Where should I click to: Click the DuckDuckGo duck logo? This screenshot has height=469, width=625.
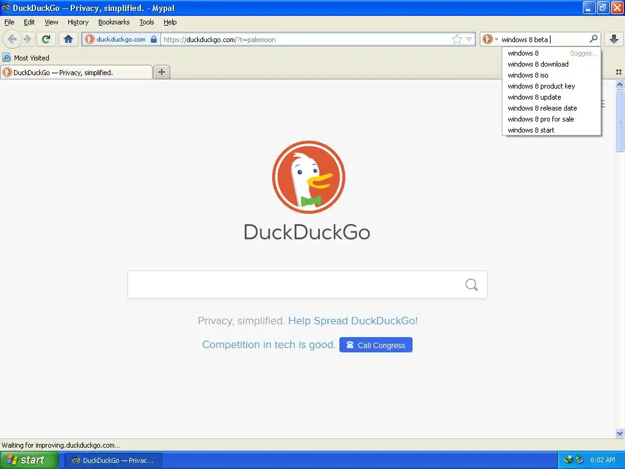[x=308, y=177]
